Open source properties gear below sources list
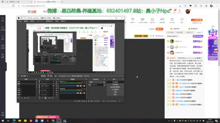220x123 pixels. pos(46,98)
